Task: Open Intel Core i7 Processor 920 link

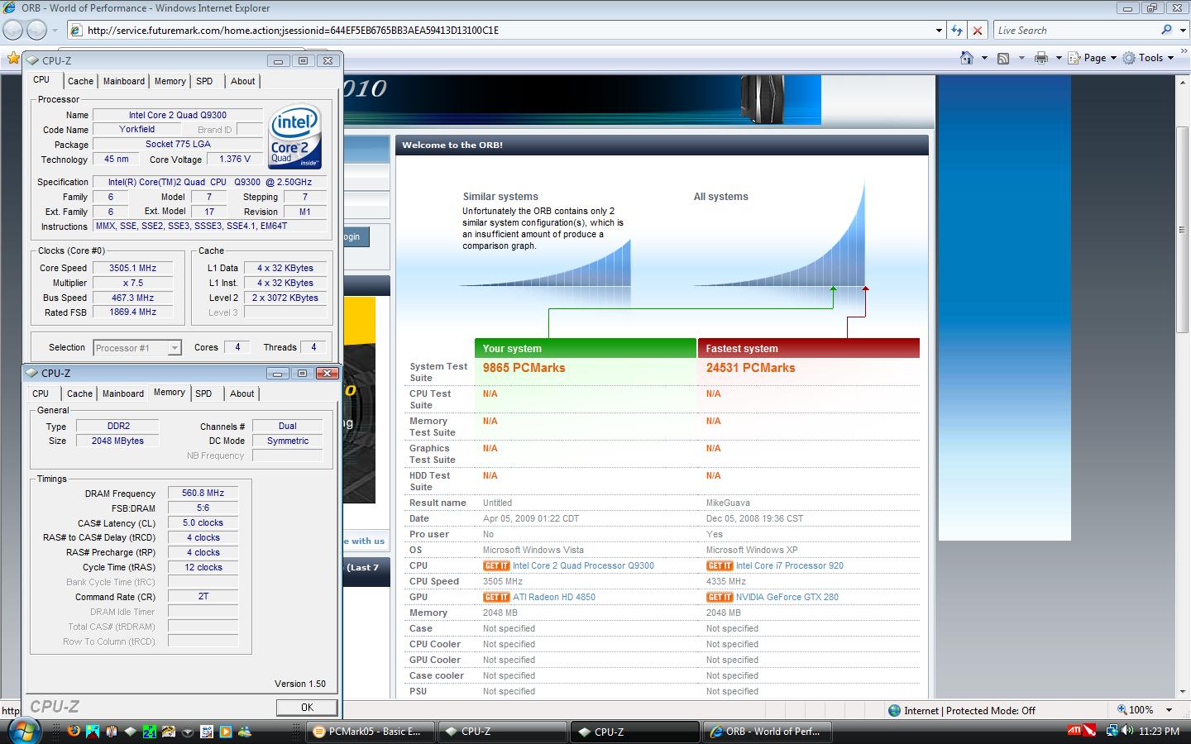Action: coord(790,565)
